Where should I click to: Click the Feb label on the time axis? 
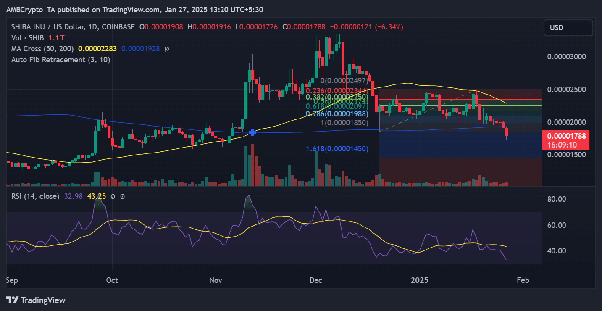(x=523, y=280)
